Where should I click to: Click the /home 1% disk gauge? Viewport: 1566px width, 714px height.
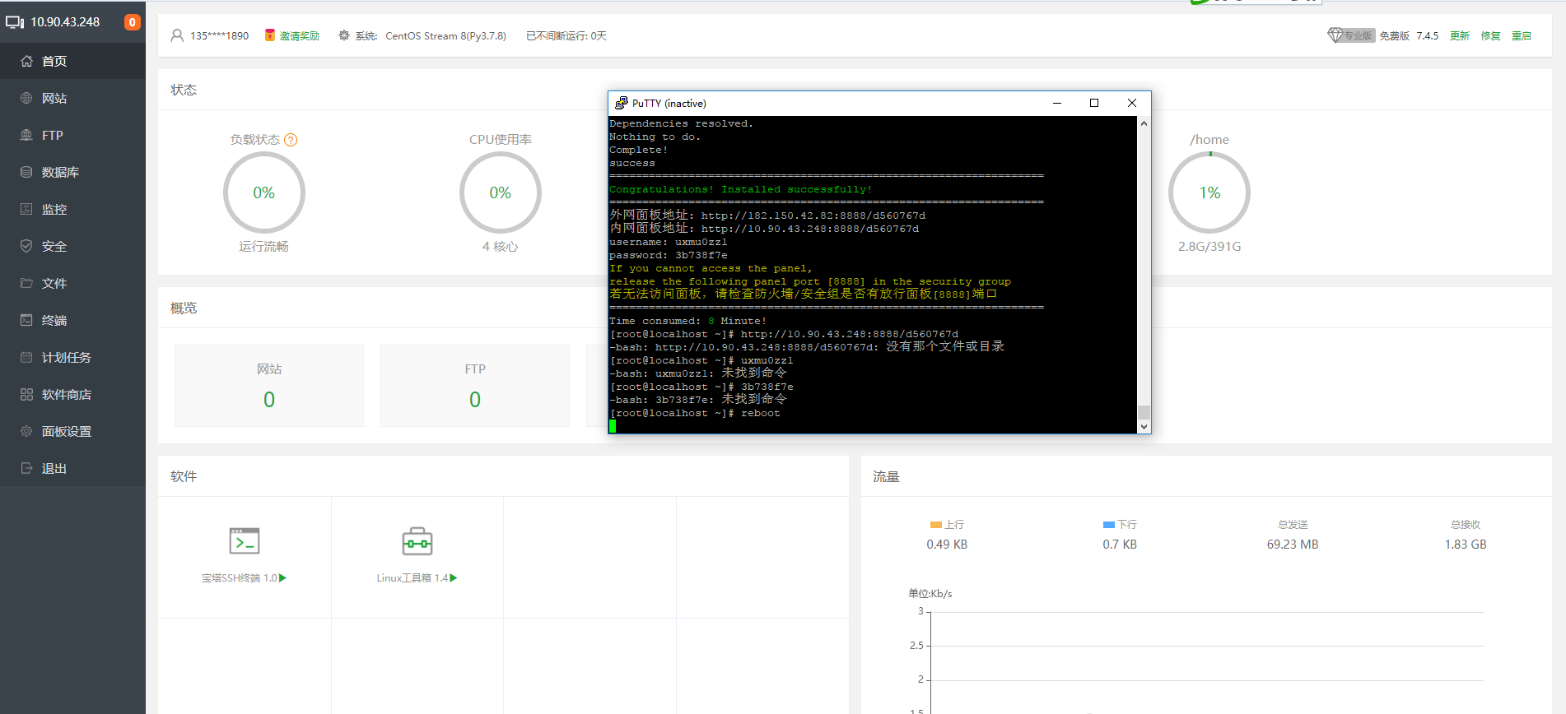coord(1209,192)
